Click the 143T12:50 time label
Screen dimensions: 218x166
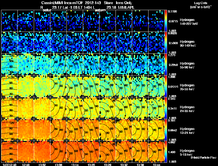(x=10, y=165)
